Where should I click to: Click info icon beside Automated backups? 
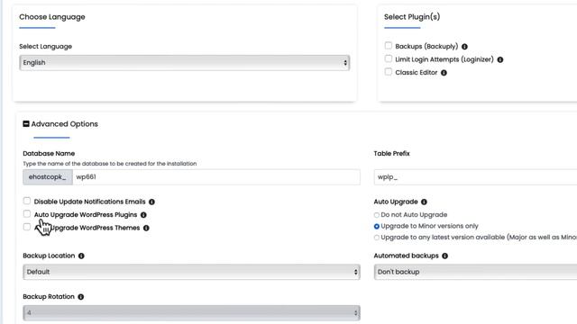[x=444, y=256]
